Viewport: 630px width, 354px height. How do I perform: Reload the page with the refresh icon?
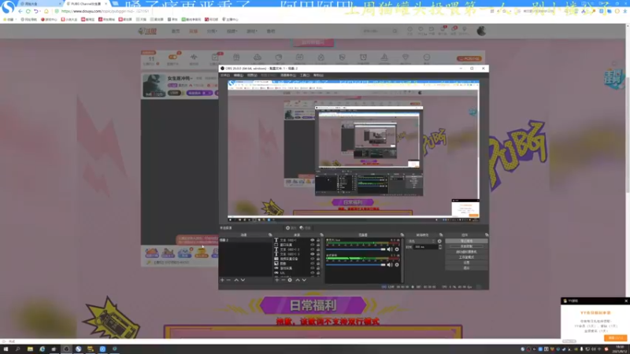point(28,11)
